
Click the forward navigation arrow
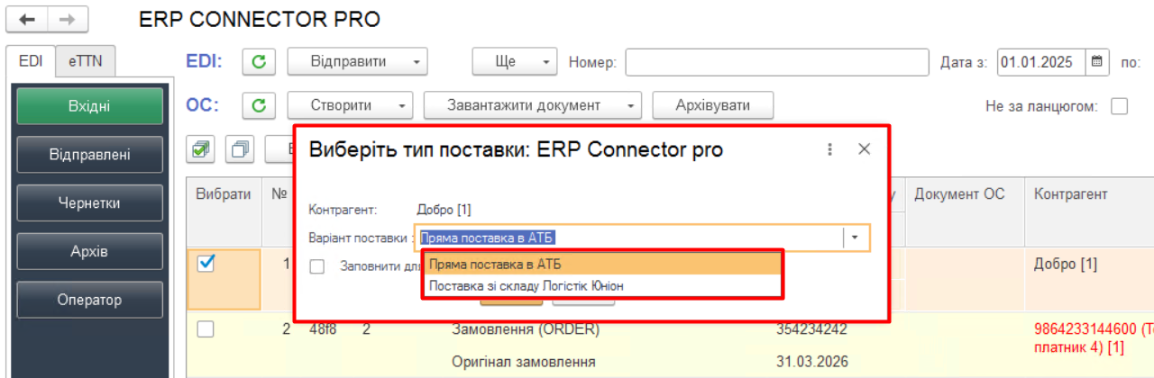coord(68,19)
